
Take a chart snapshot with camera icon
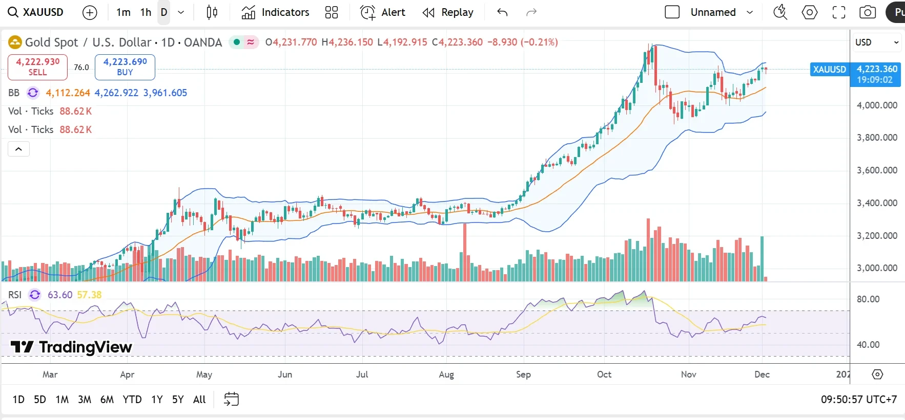coord(868,12)
